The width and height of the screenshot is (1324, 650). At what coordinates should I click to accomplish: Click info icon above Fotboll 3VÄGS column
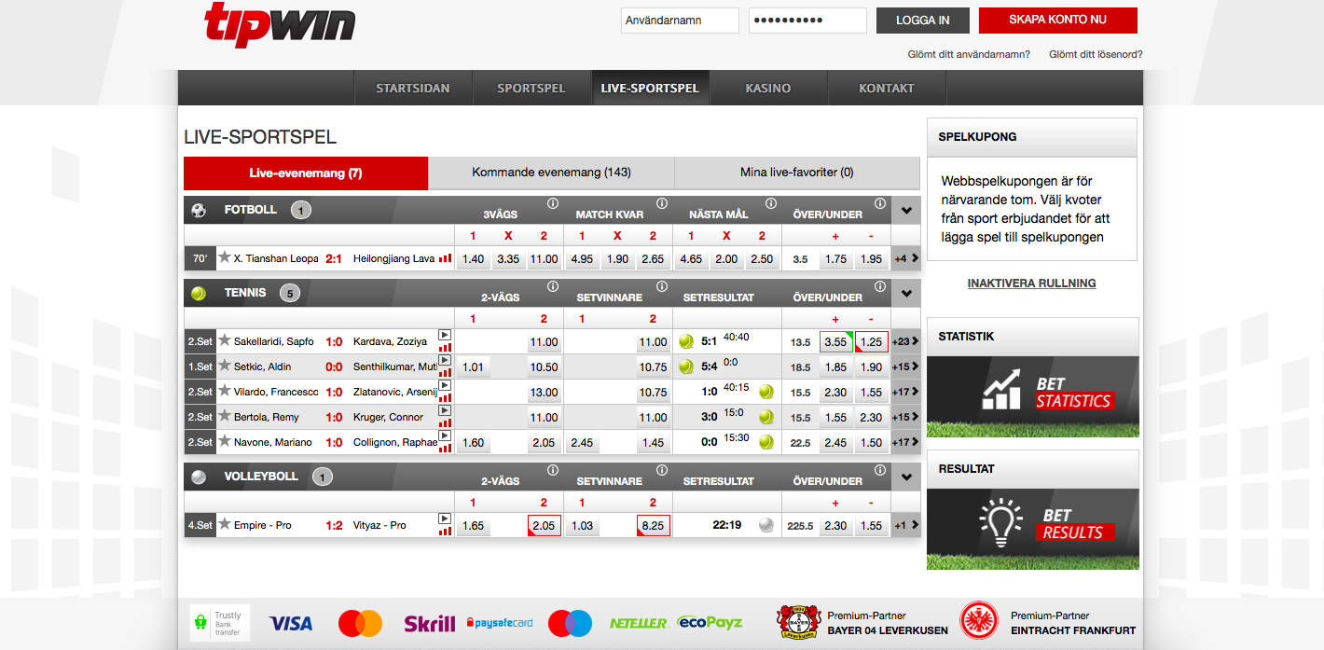pos(552,203)
